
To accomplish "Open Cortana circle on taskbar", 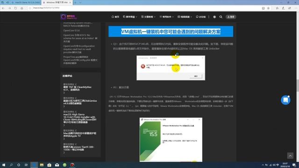I will click(19, 165).
